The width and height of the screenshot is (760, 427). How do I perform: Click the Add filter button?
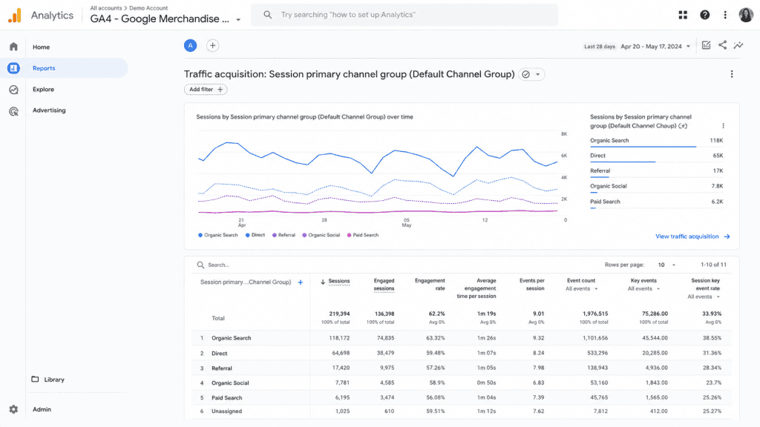pyautogui.click(x=206, y=90)
